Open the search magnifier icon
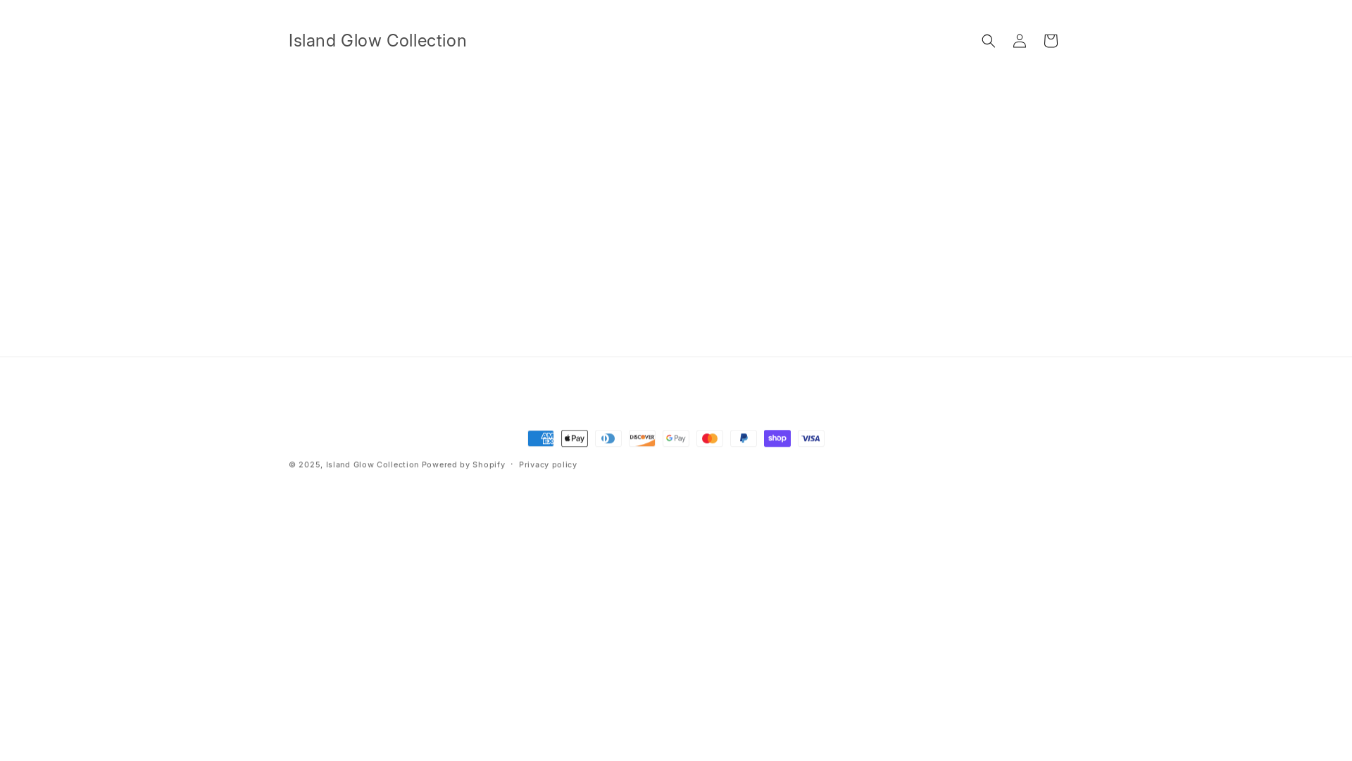1352x761 pixels. coord(989,41)
